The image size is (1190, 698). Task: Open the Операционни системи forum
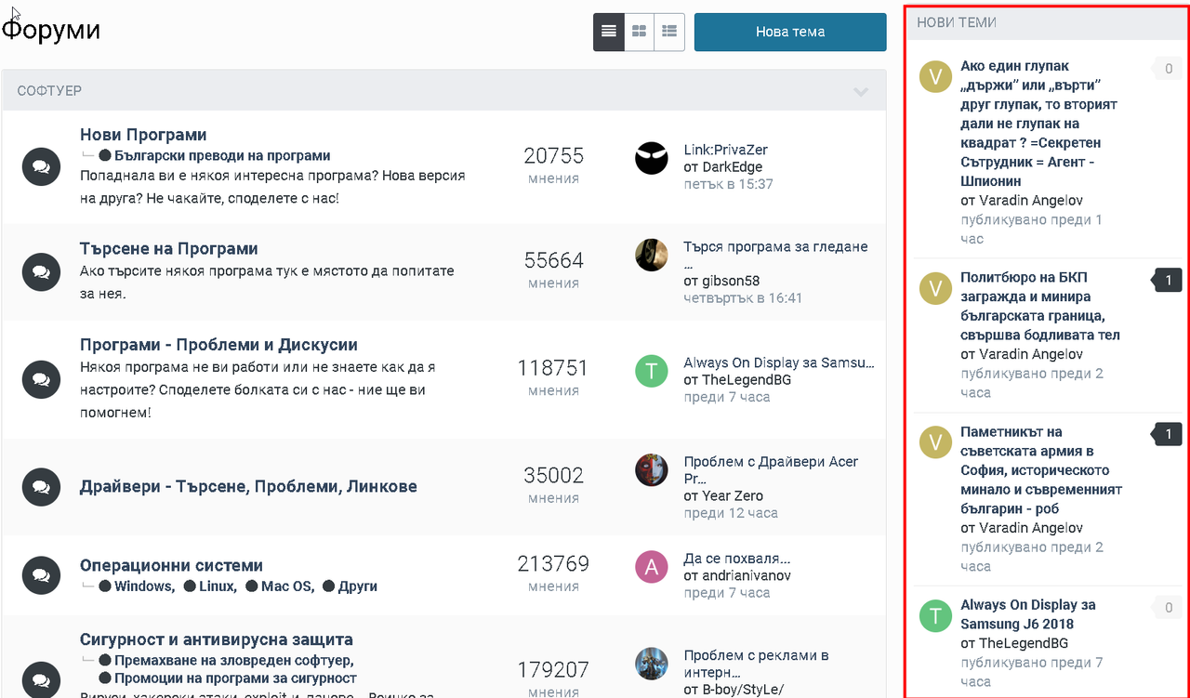pos(171,565)
